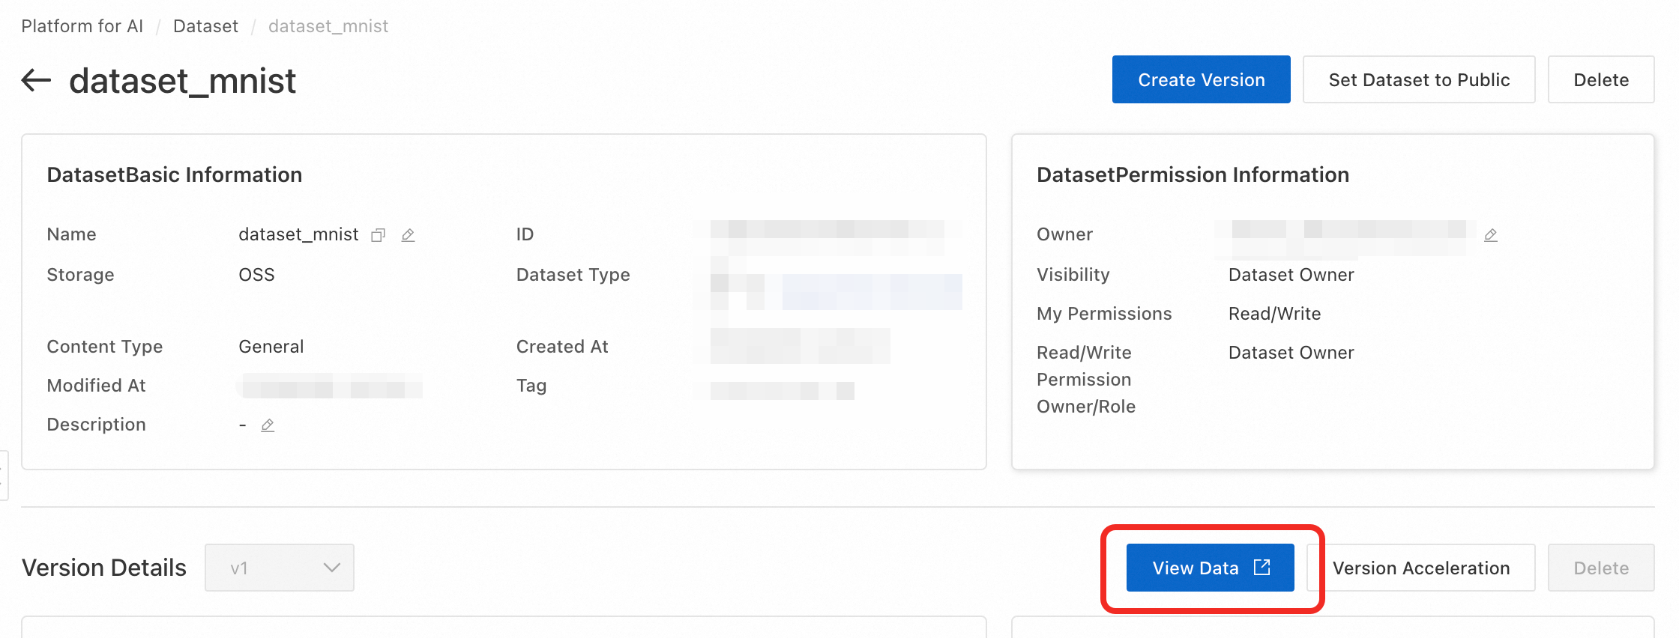The width and height of the screenshot is (1679, 638).
Task: Click external link icon on View Data
Action: coord(1262,568)
